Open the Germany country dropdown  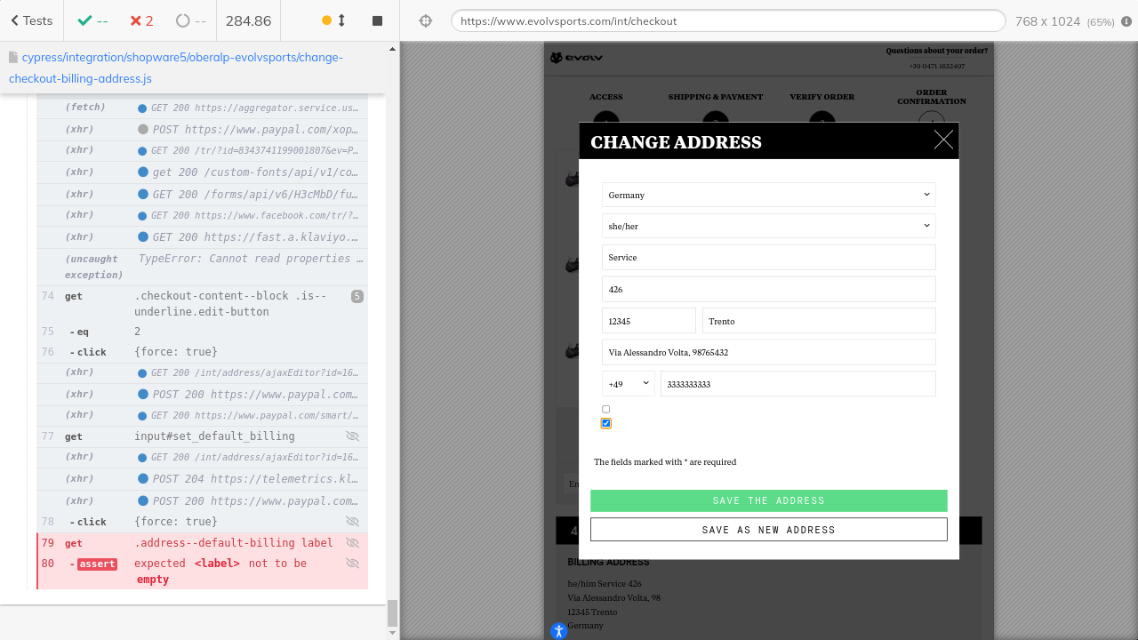(768, 195)
